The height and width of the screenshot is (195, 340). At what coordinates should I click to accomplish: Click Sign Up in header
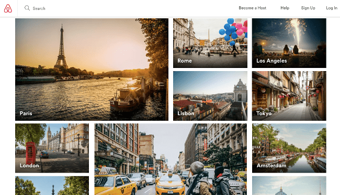(308, 8)
